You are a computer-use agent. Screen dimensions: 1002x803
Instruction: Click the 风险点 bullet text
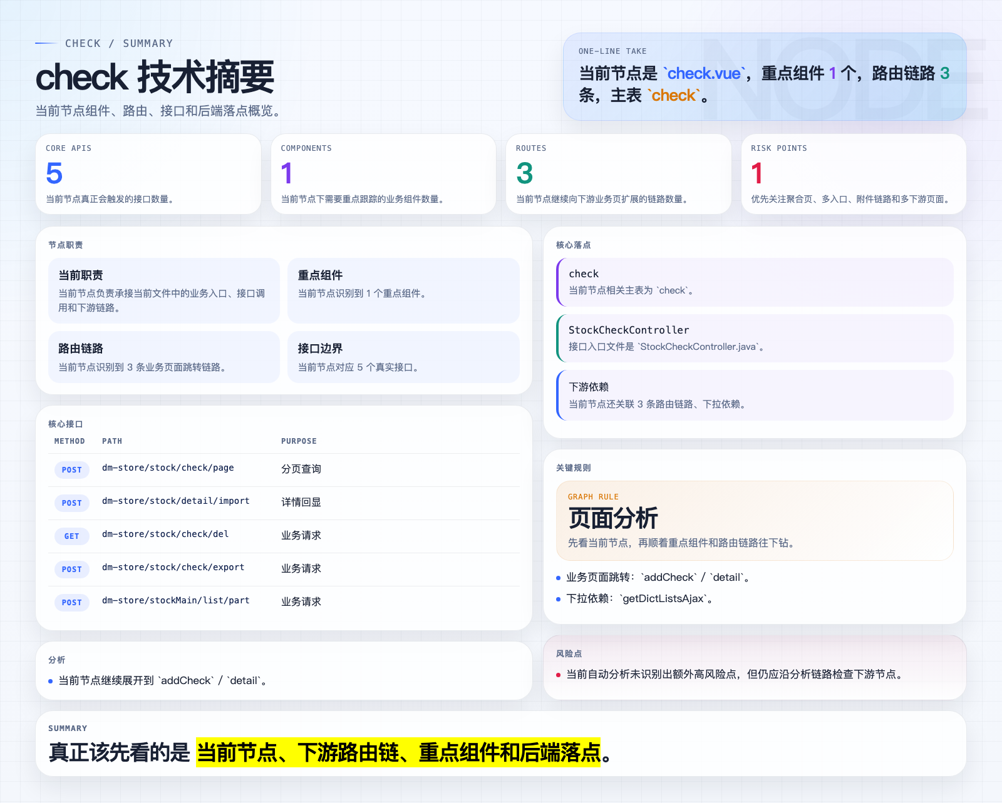736,674
